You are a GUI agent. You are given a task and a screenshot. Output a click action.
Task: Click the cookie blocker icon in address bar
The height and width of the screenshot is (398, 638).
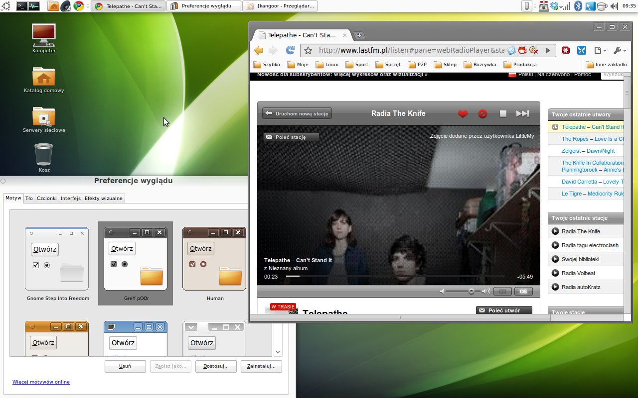[x=534, y=50]
